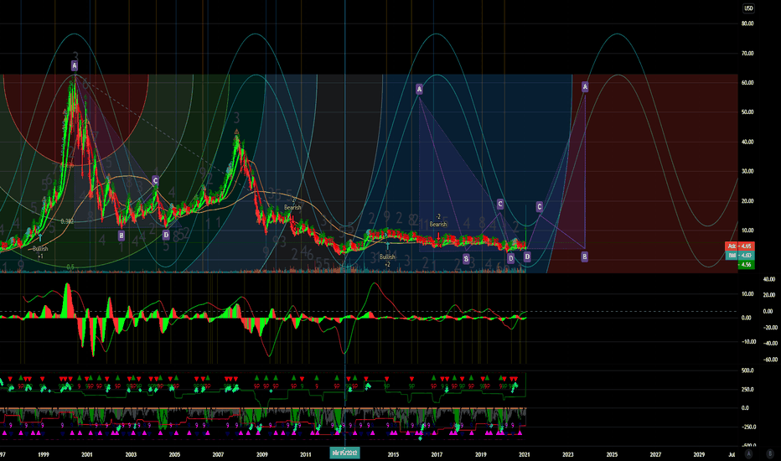The image size is (781, 461).
Task: Click the 50.00 price scale value
Action: click(747, 112)
